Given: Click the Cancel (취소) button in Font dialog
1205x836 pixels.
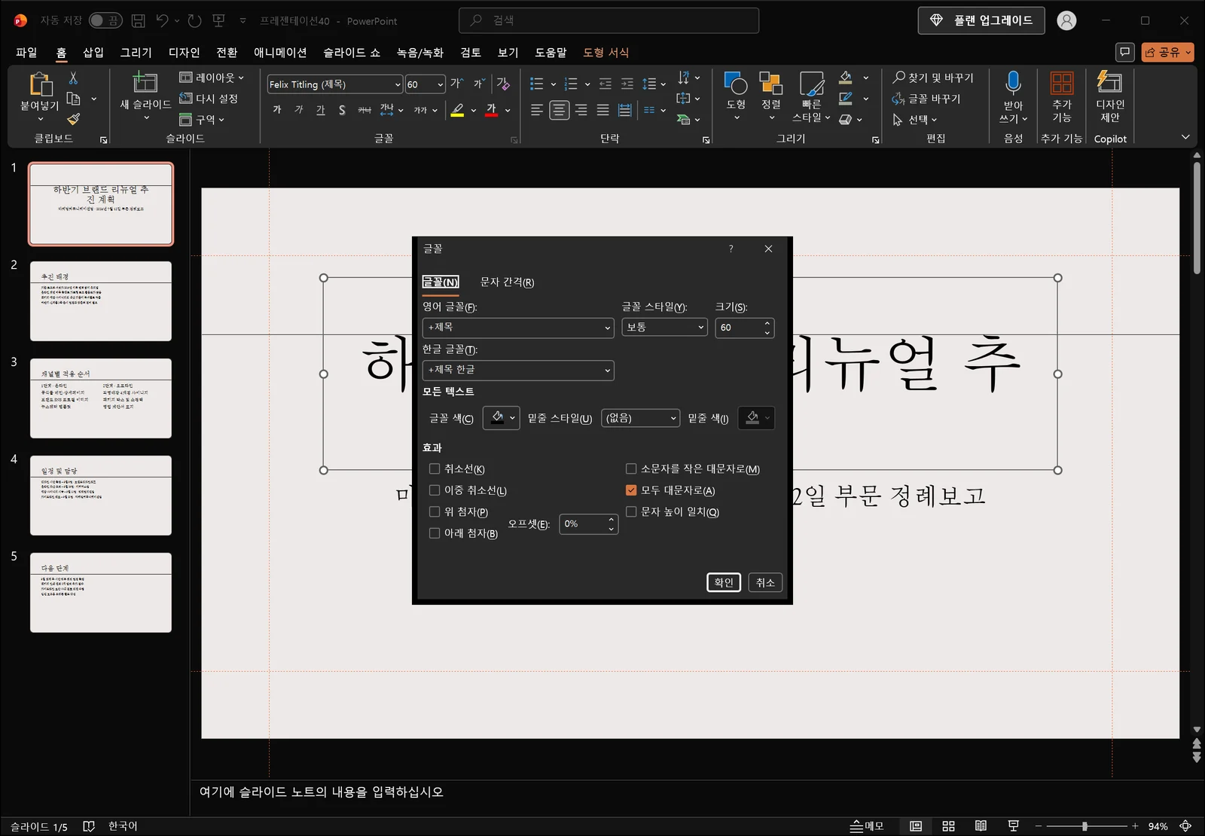Looking at the screenshot, I should point(765,582).
